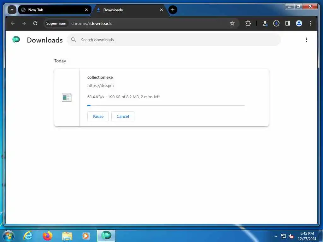This screenshot has width=323, height=242.
Task: Toggle the side panel icon
Action: pyautogui.click(x=288, y=23)
